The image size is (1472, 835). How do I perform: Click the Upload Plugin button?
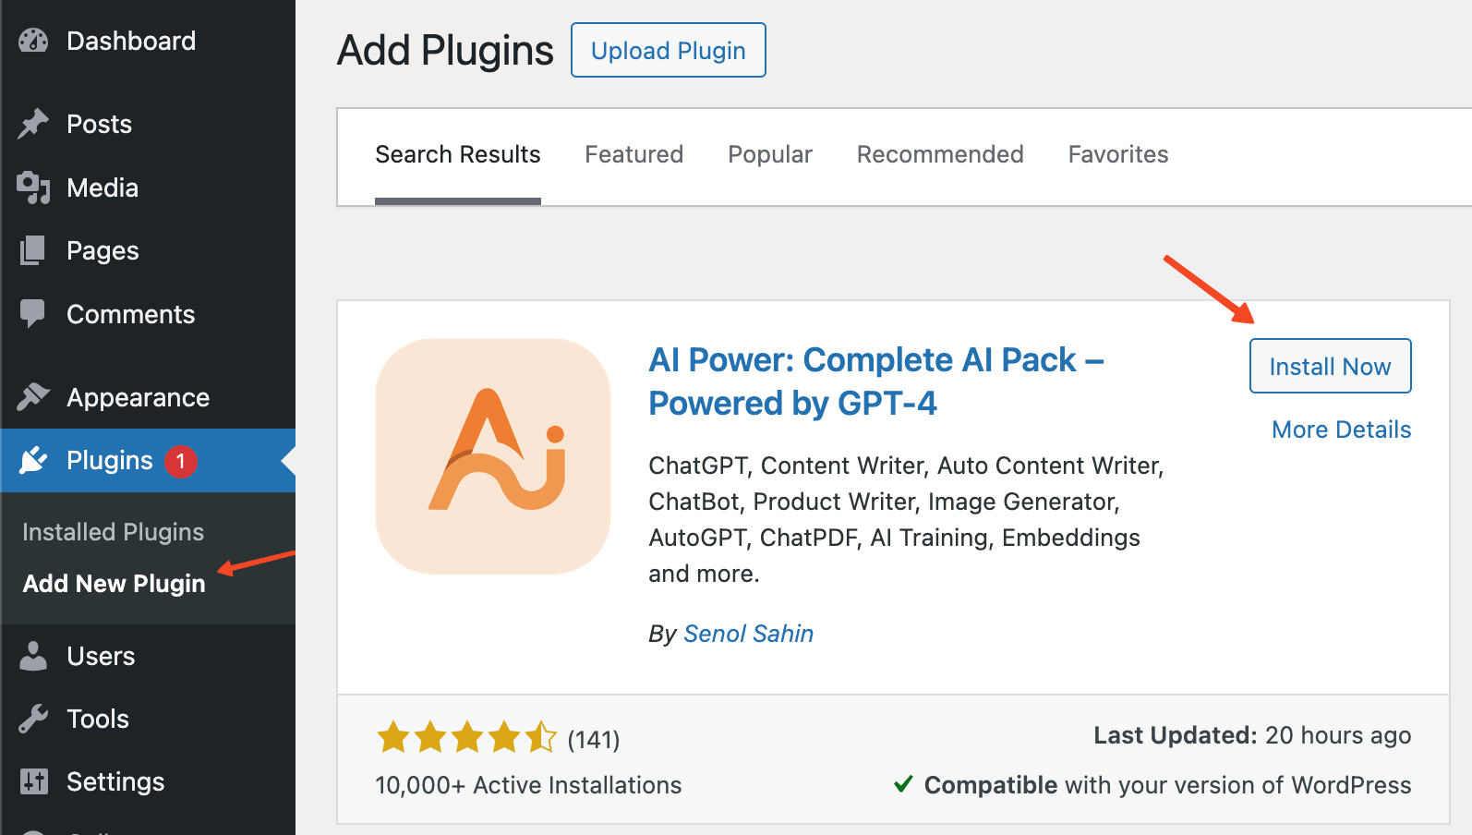click(x=669, y=50)
